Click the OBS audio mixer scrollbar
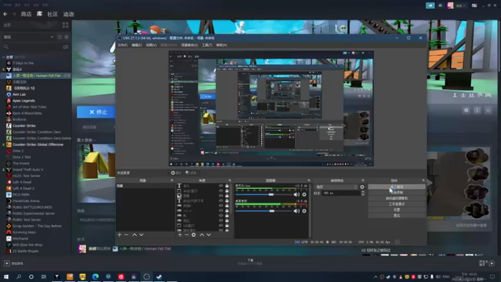Image resolution: width=501 pixels, height=282 pixels. 310,211
